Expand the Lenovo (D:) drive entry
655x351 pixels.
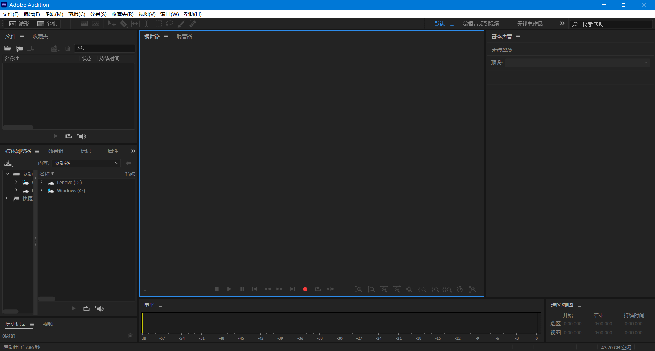pos(41,182)
